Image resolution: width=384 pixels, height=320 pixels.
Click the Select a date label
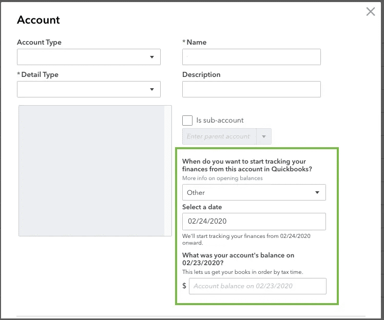coord(202,207)
